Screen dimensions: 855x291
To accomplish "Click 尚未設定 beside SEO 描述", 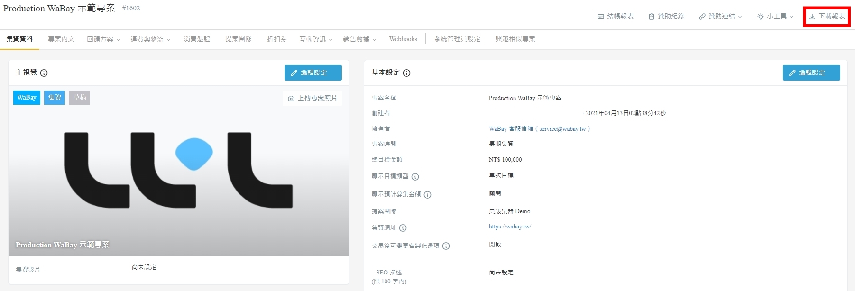I will click(501, 273).
